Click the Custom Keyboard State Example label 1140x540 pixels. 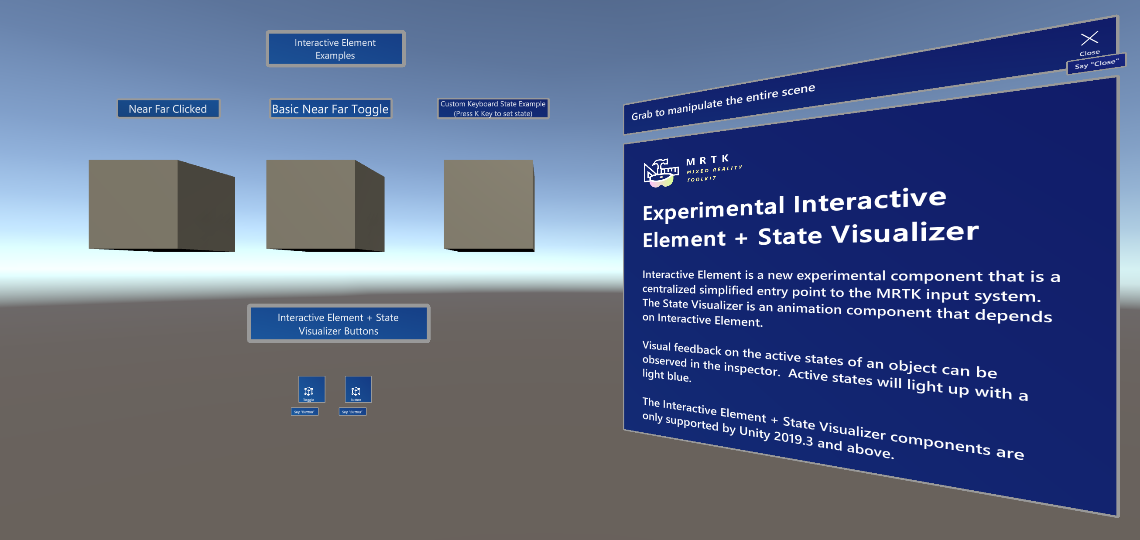pos(493,109)
